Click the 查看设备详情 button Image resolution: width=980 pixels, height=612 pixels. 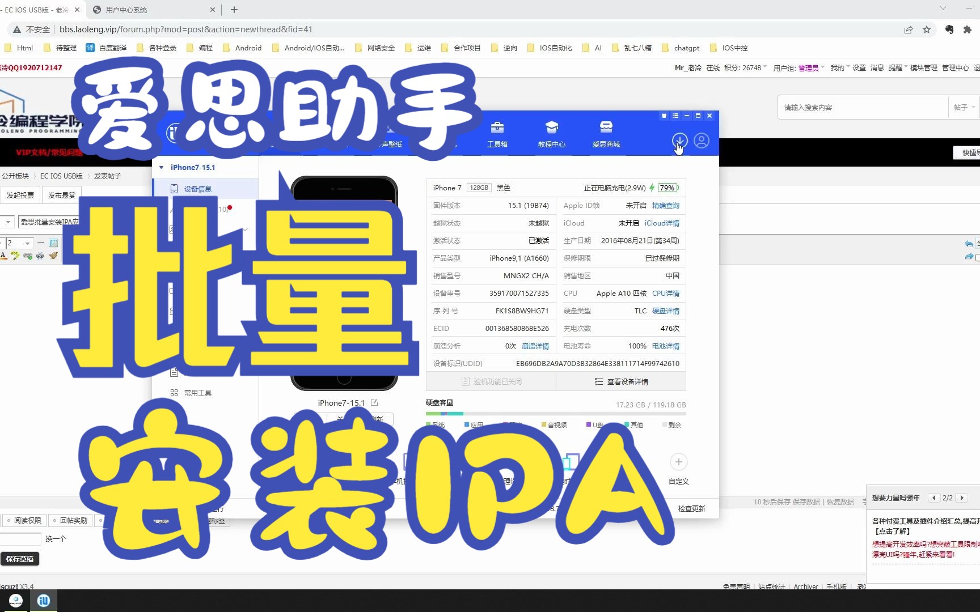click(x=621, y=381)
